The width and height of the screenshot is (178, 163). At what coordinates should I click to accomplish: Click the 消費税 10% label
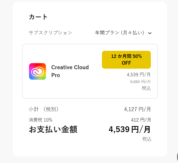click(41, 120)
